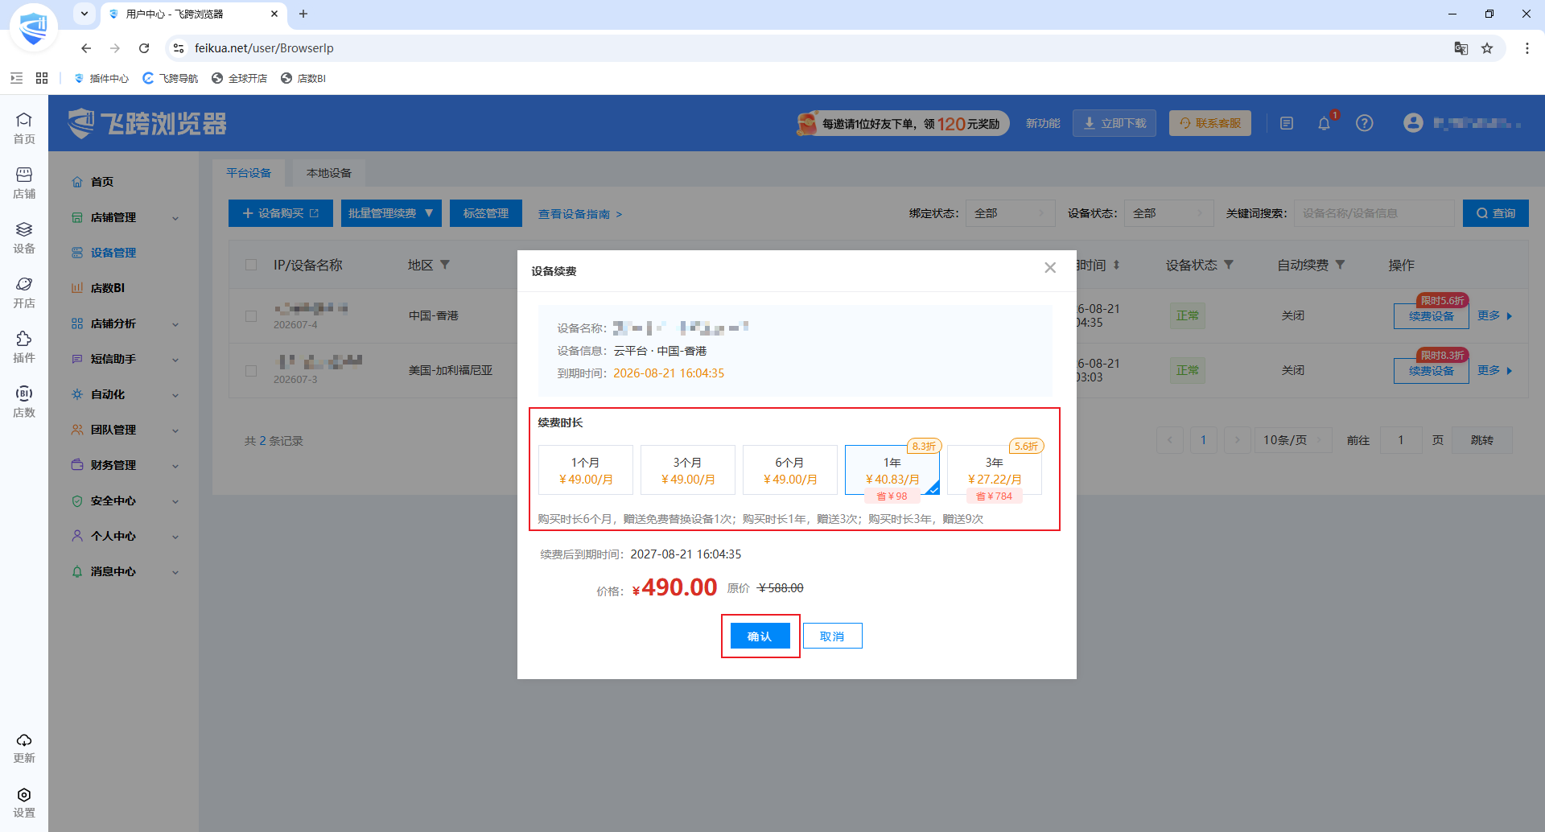
Task: Open the 插件 icon in the left rail
Action: tap(24, 347)
